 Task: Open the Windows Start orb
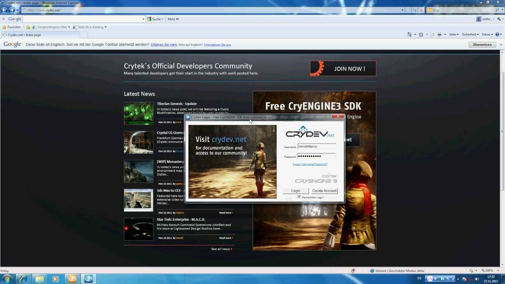pyautogui.click(x=7, y=279)
